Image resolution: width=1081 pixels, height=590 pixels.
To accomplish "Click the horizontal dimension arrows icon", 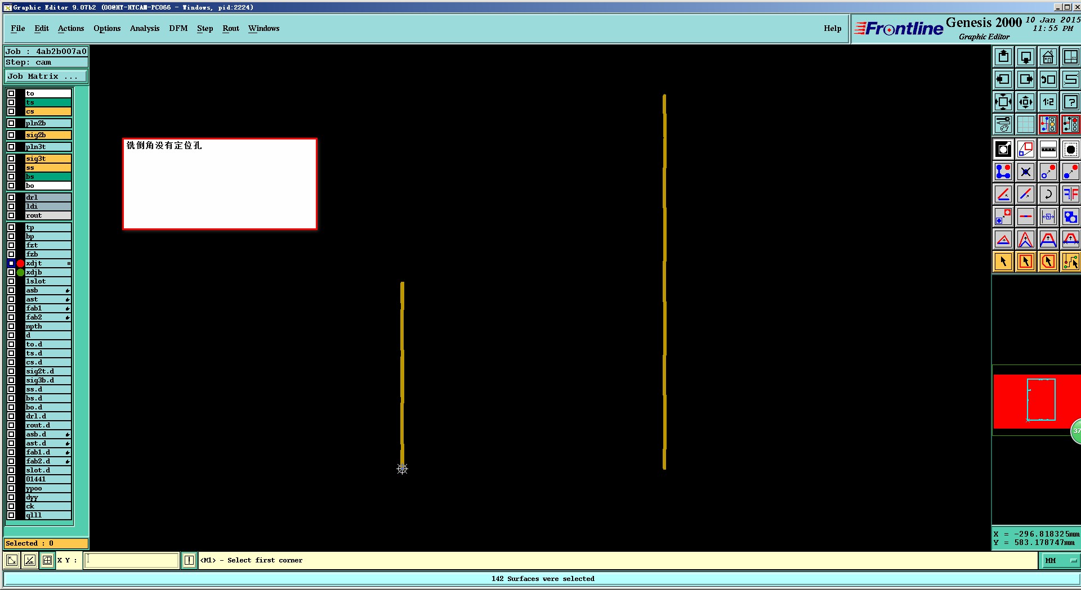I will point(1048,217).
